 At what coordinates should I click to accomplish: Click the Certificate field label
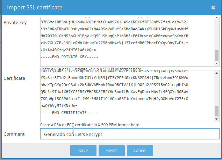click(x=14, y=78)
